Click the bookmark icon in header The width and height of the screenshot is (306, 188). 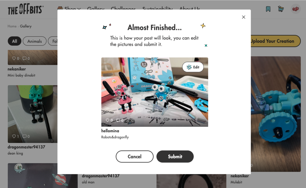[x=268, y=9]
